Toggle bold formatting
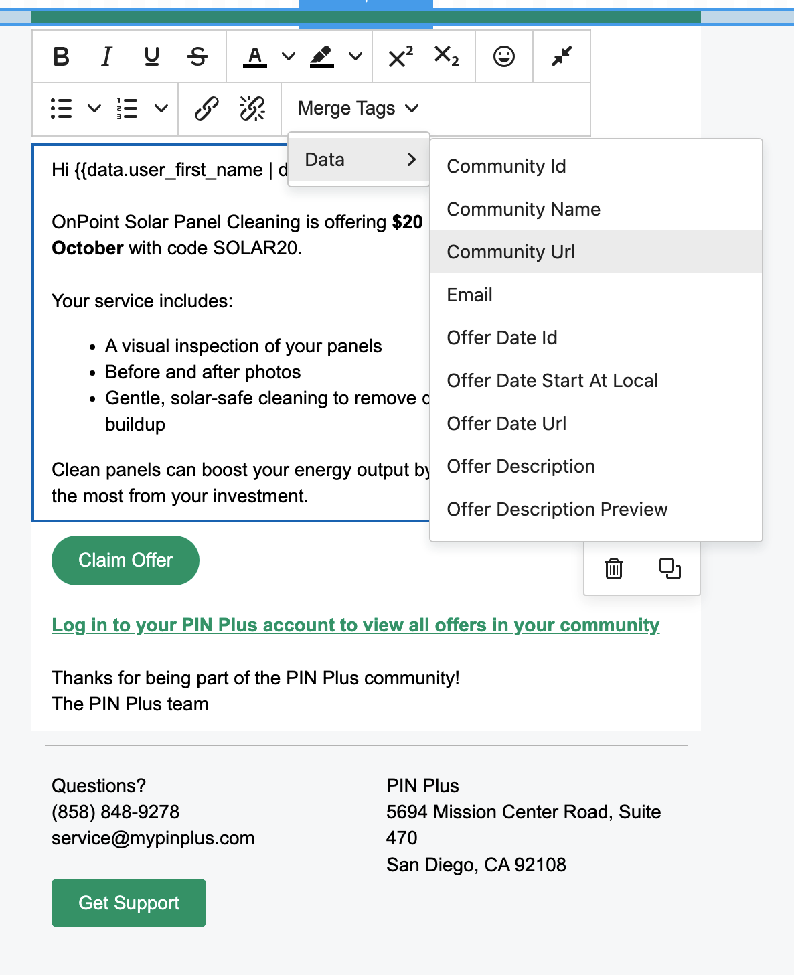The height and width of the screenshot is (975, 794). coord(61,56)
